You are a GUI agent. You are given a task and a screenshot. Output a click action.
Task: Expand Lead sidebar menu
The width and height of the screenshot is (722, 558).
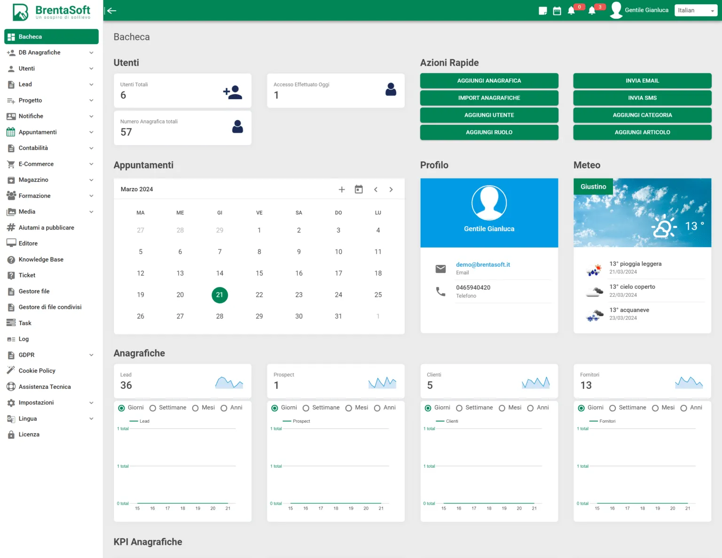click(52, 85)
